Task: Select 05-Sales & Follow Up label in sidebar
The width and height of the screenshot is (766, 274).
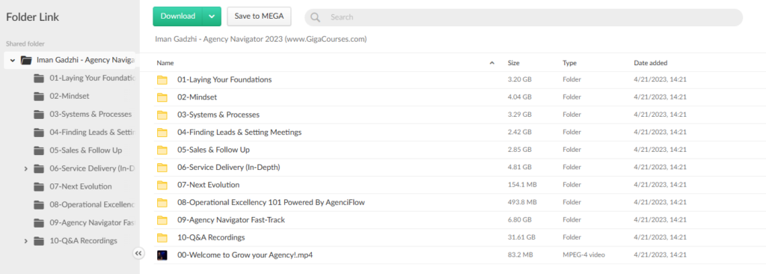Action: click(x=85, y=150)
